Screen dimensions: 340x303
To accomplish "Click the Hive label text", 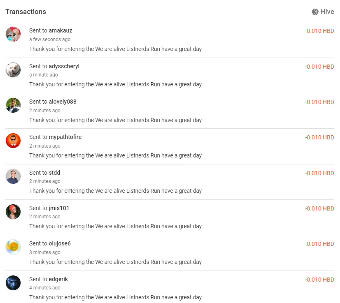I will pos(327,12).
